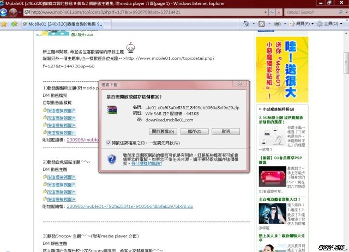
Task: Click the 3.5G wireless green headline link
Action: [281, 120]
